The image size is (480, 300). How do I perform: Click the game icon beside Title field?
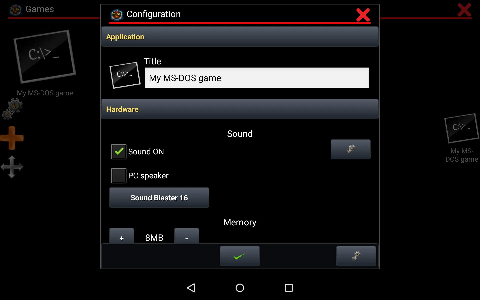click(125, 75)
